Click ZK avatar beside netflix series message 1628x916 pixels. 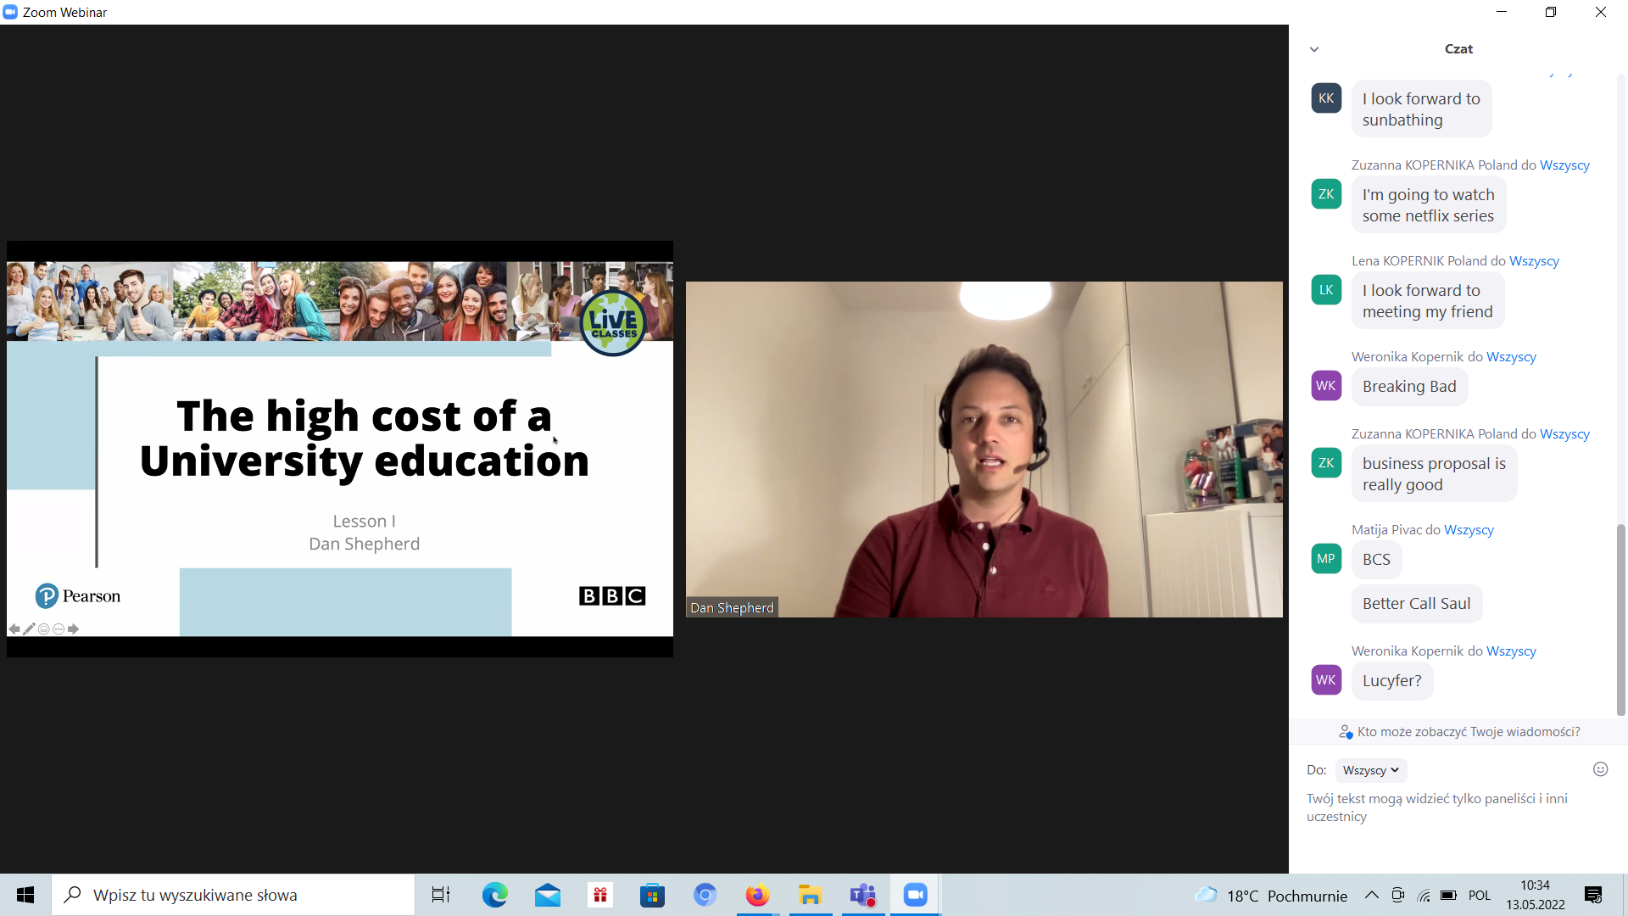point(1326,194)
